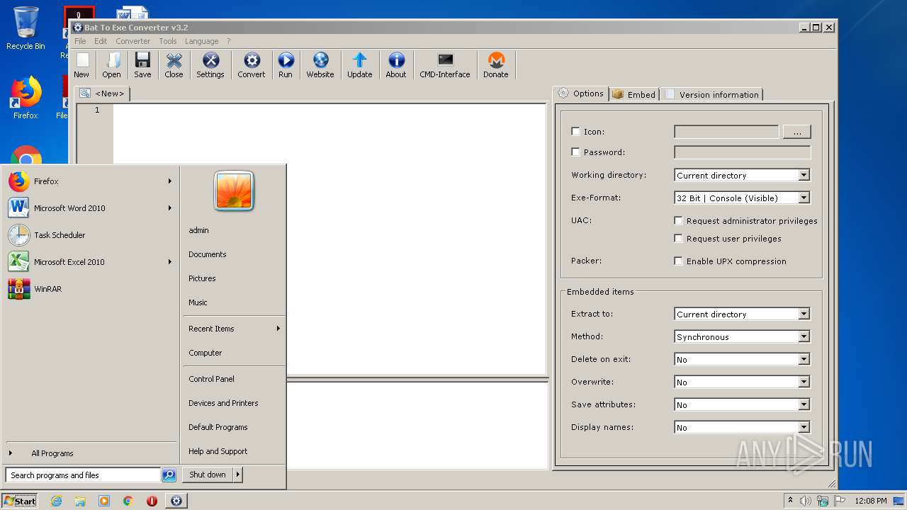This screenshot has height=510, width=907.
Task: Open the Extract to dropdown
Action: (742, 314)
